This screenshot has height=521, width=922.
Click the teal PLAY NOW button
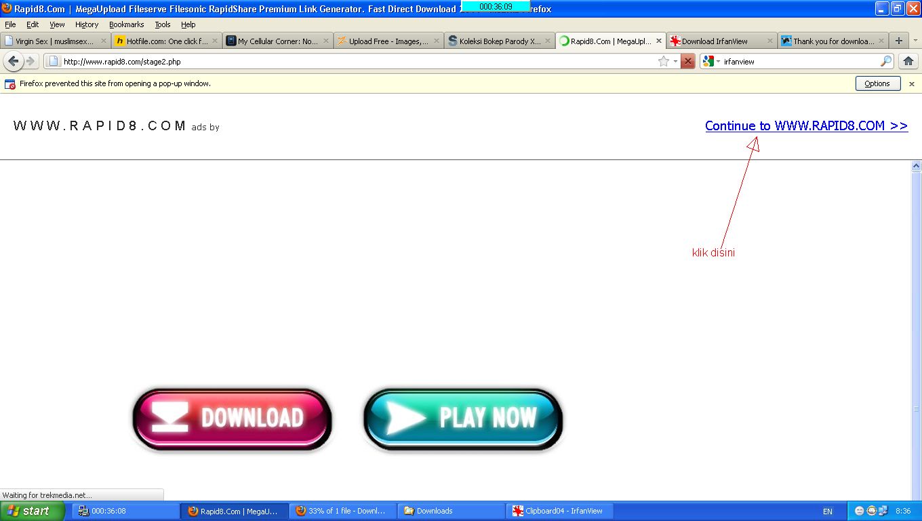click(x=464, y=419)
